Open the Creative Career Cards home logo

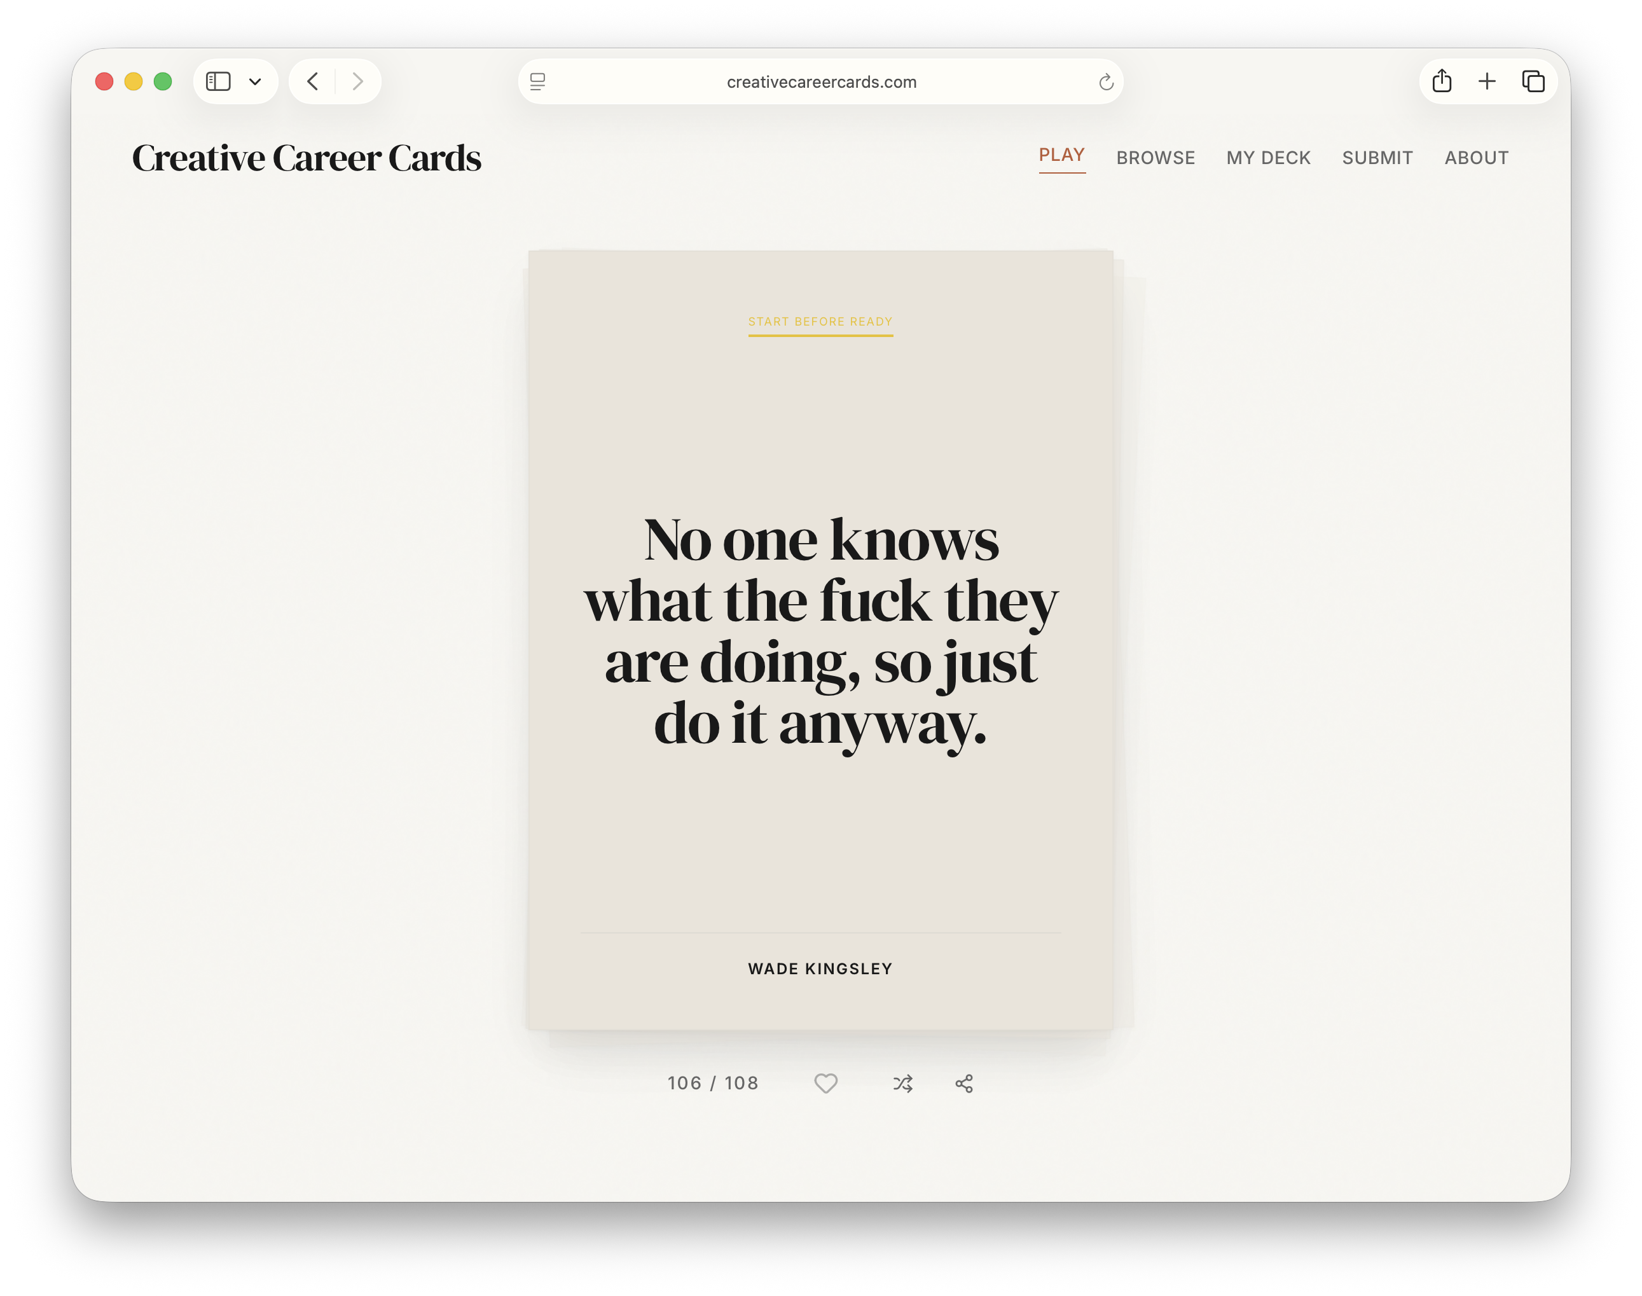tap(307, 158)
